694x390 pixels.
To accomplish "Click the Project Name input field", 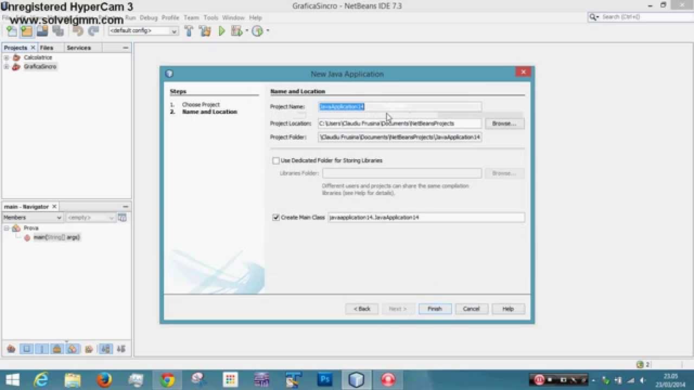I will point(400,107).
